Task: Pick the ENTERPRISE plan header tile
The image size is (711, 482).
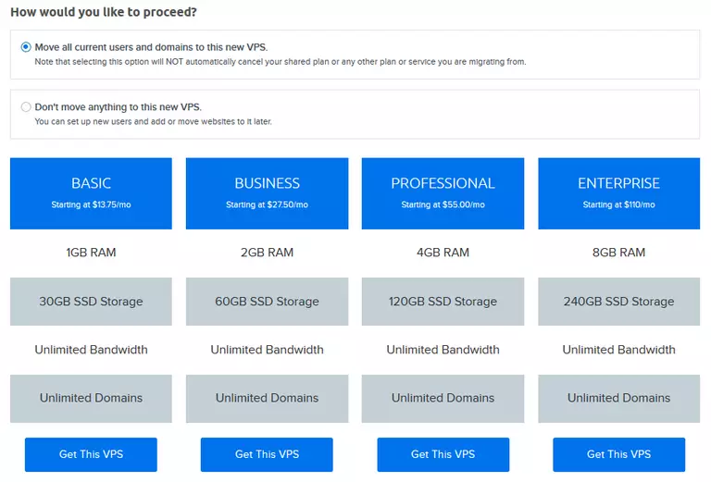Action: click(618, 192)
